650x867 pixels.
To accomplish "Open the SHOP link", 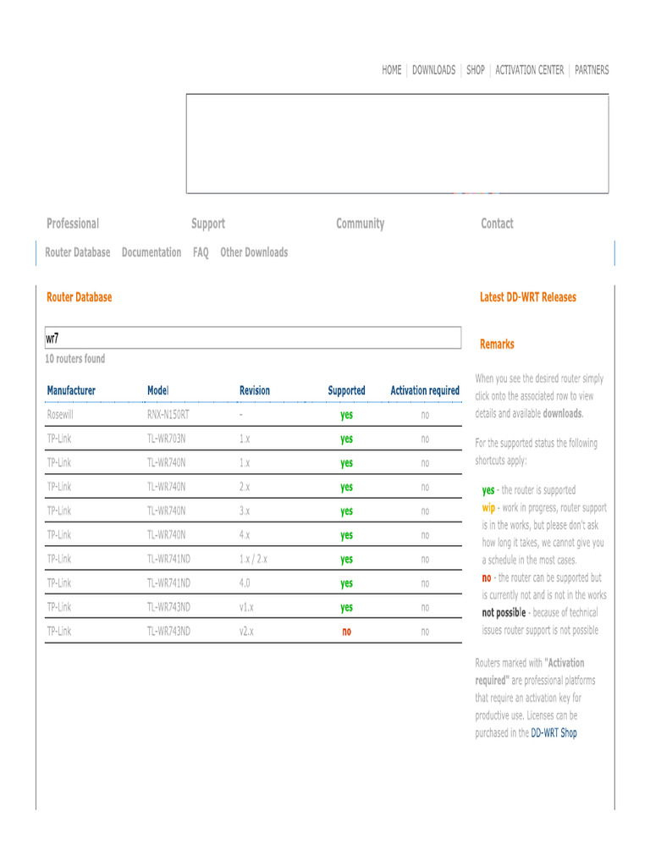I will [x=476, y=70].
